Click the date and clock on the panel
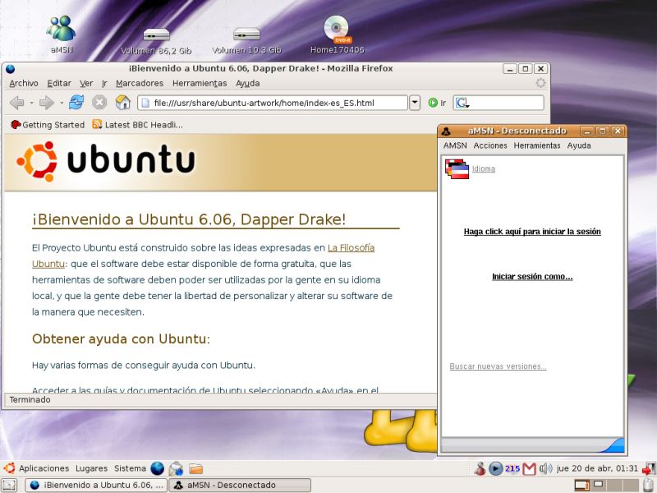The image size is (657, 493). point(597,468)
